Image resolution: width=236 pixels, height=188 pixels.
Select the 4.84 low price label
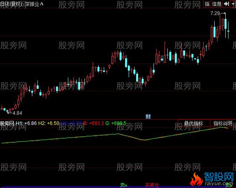[x=17, y=113]
